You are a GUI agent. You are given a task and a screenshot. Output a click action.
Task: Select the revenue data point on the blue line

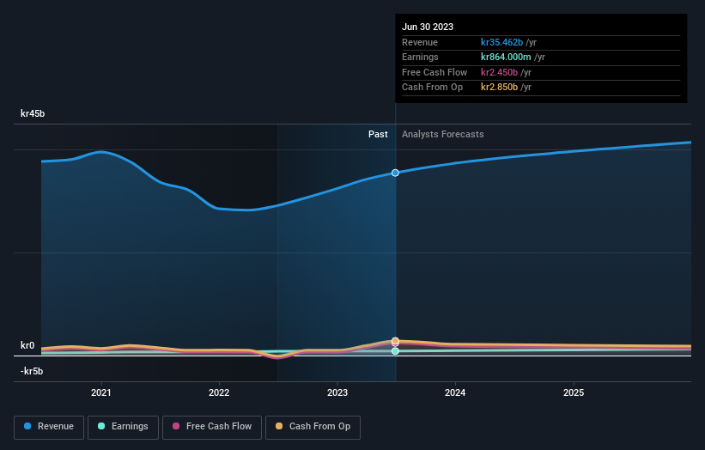pos(395,173)
